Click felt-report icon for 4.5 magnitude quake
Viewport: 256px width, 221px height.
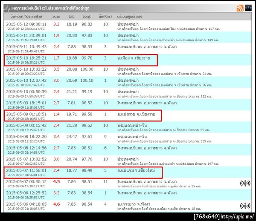245,184
